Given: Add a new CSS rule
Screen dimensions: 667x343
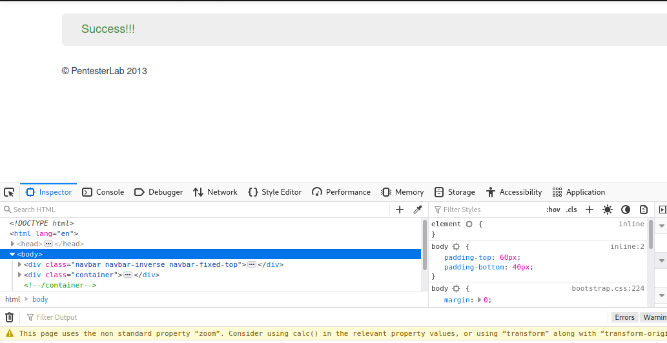Looking at the screenshot, I should (x=589, y=210).
